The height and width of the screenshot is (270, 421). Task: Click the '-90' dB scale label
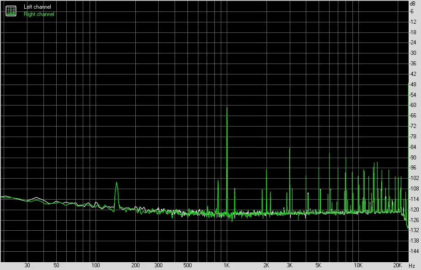pos(413,158)
